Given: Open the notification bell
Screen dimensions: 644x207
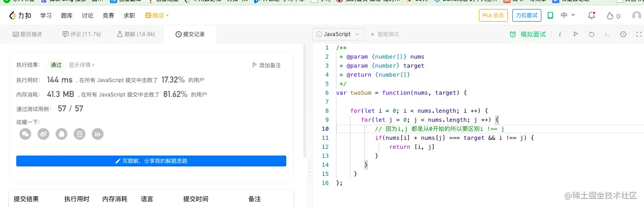Looking at the screenshot, I should click(591, 16).
